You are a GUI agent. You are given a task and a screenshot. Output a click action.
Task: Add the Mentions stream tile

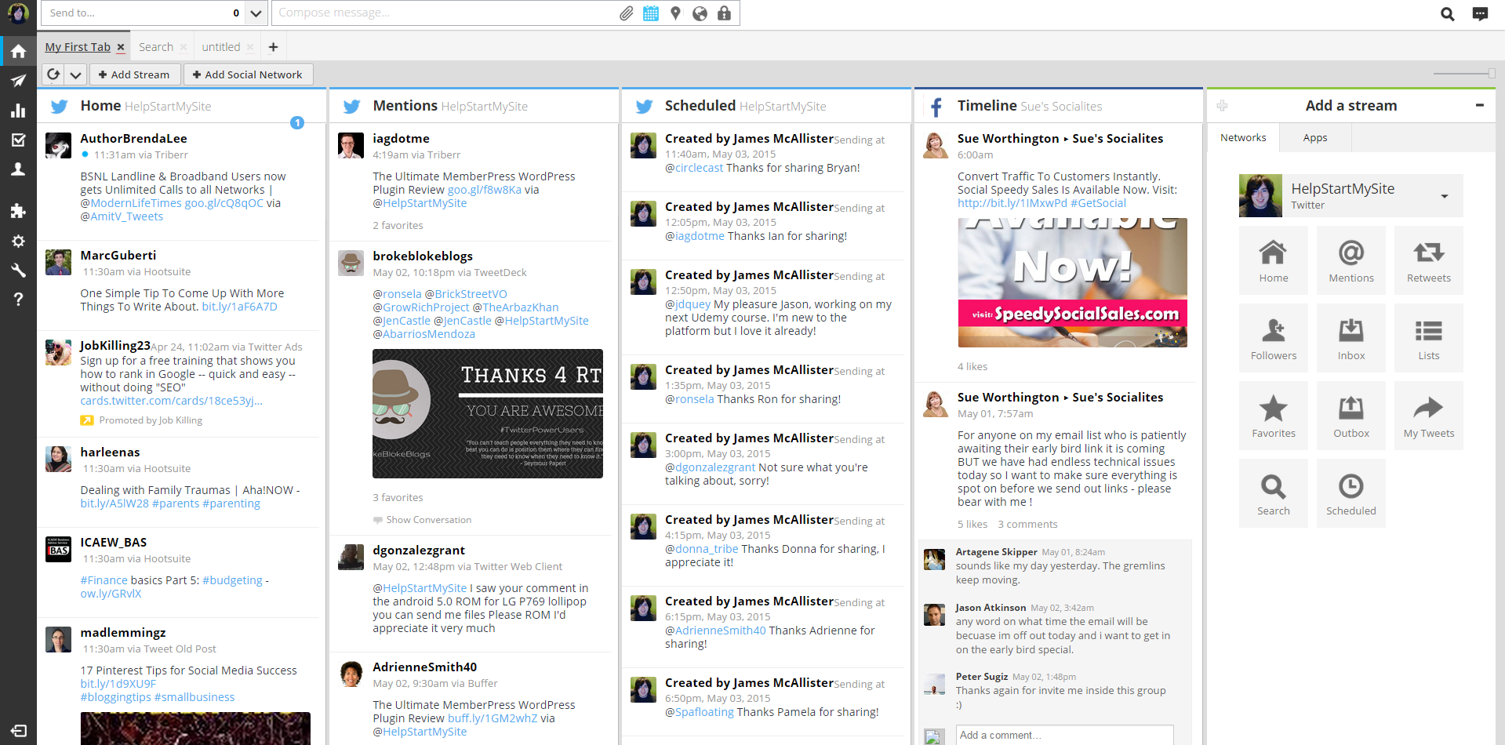click(x=1351, y=260)
